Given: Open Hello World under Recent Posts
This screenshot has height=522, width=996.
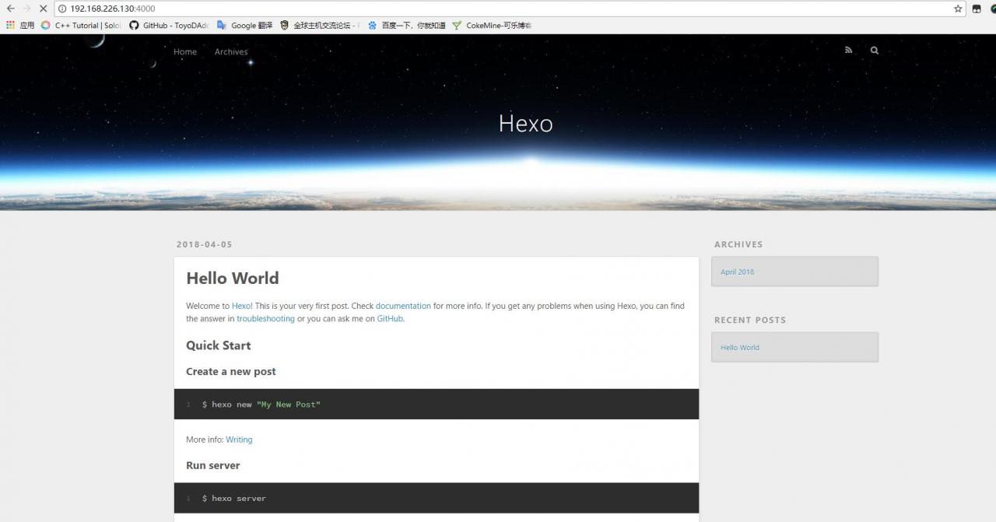Looking at the screenshot, I should pyautogui.click(x=740, y=348).
